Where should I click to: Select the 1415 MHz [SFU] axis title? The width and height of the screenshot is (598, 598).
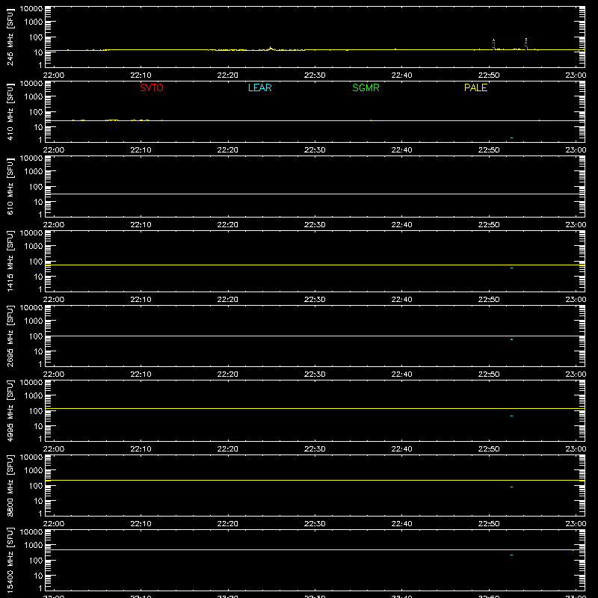tap(10, 261)
